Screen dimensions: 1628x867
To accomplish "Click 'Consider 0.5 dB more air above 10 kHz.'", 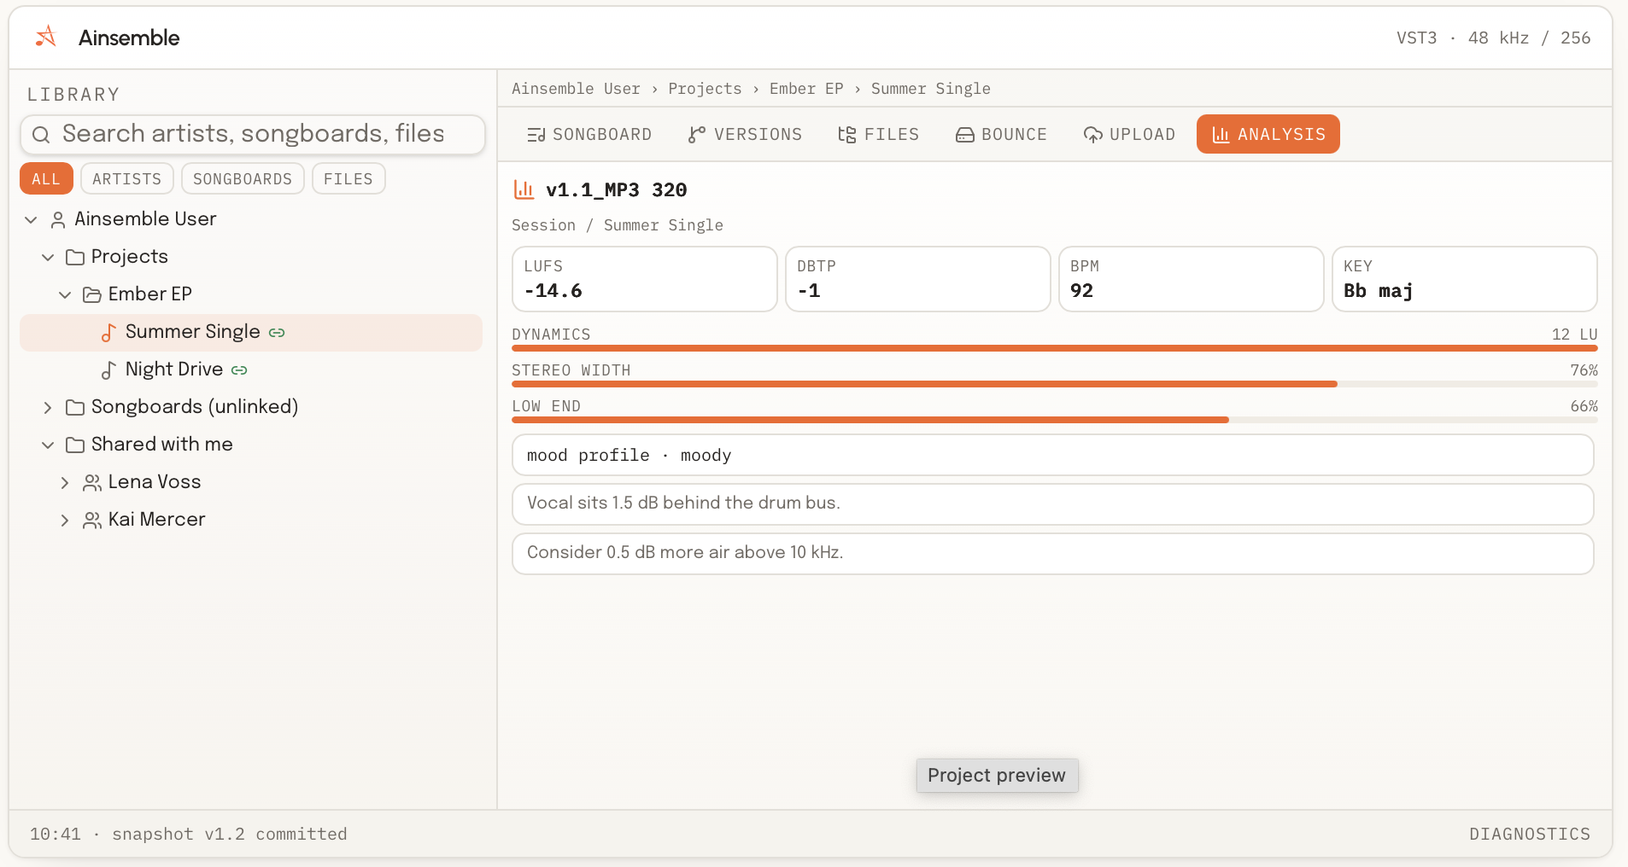I will (1053, 554).
